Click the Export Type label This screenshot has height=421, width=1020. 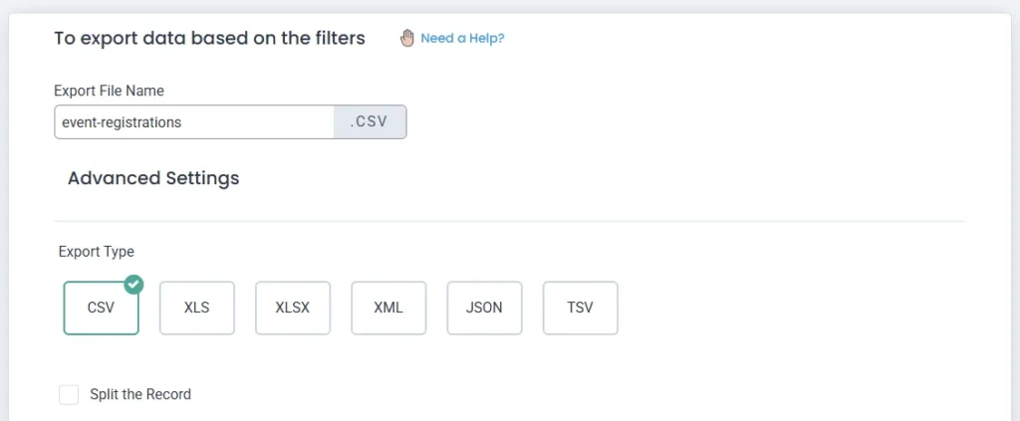click(96, 252)
